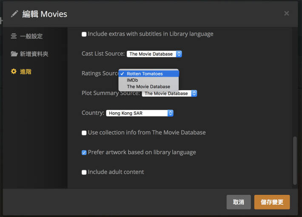Open the 新增資料夾 tab
This screenshot has height=217, width=302.
(x=29, y=54)
